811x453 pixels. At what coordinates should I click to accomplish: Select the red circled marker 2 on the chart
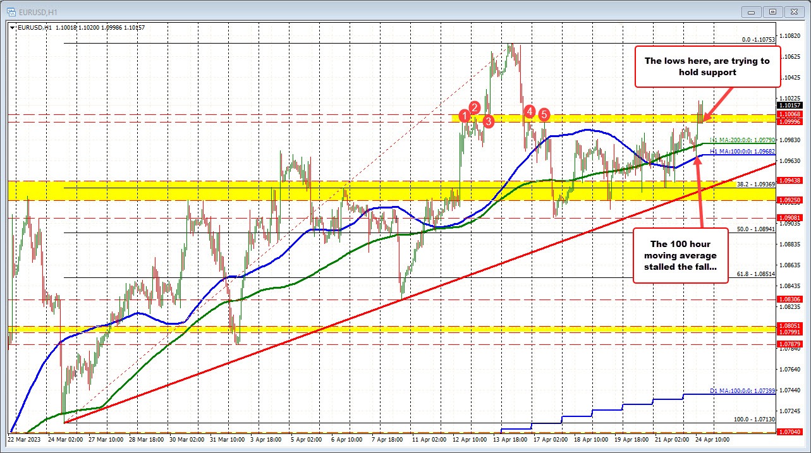pyautogui.click(x=475, y=108)
